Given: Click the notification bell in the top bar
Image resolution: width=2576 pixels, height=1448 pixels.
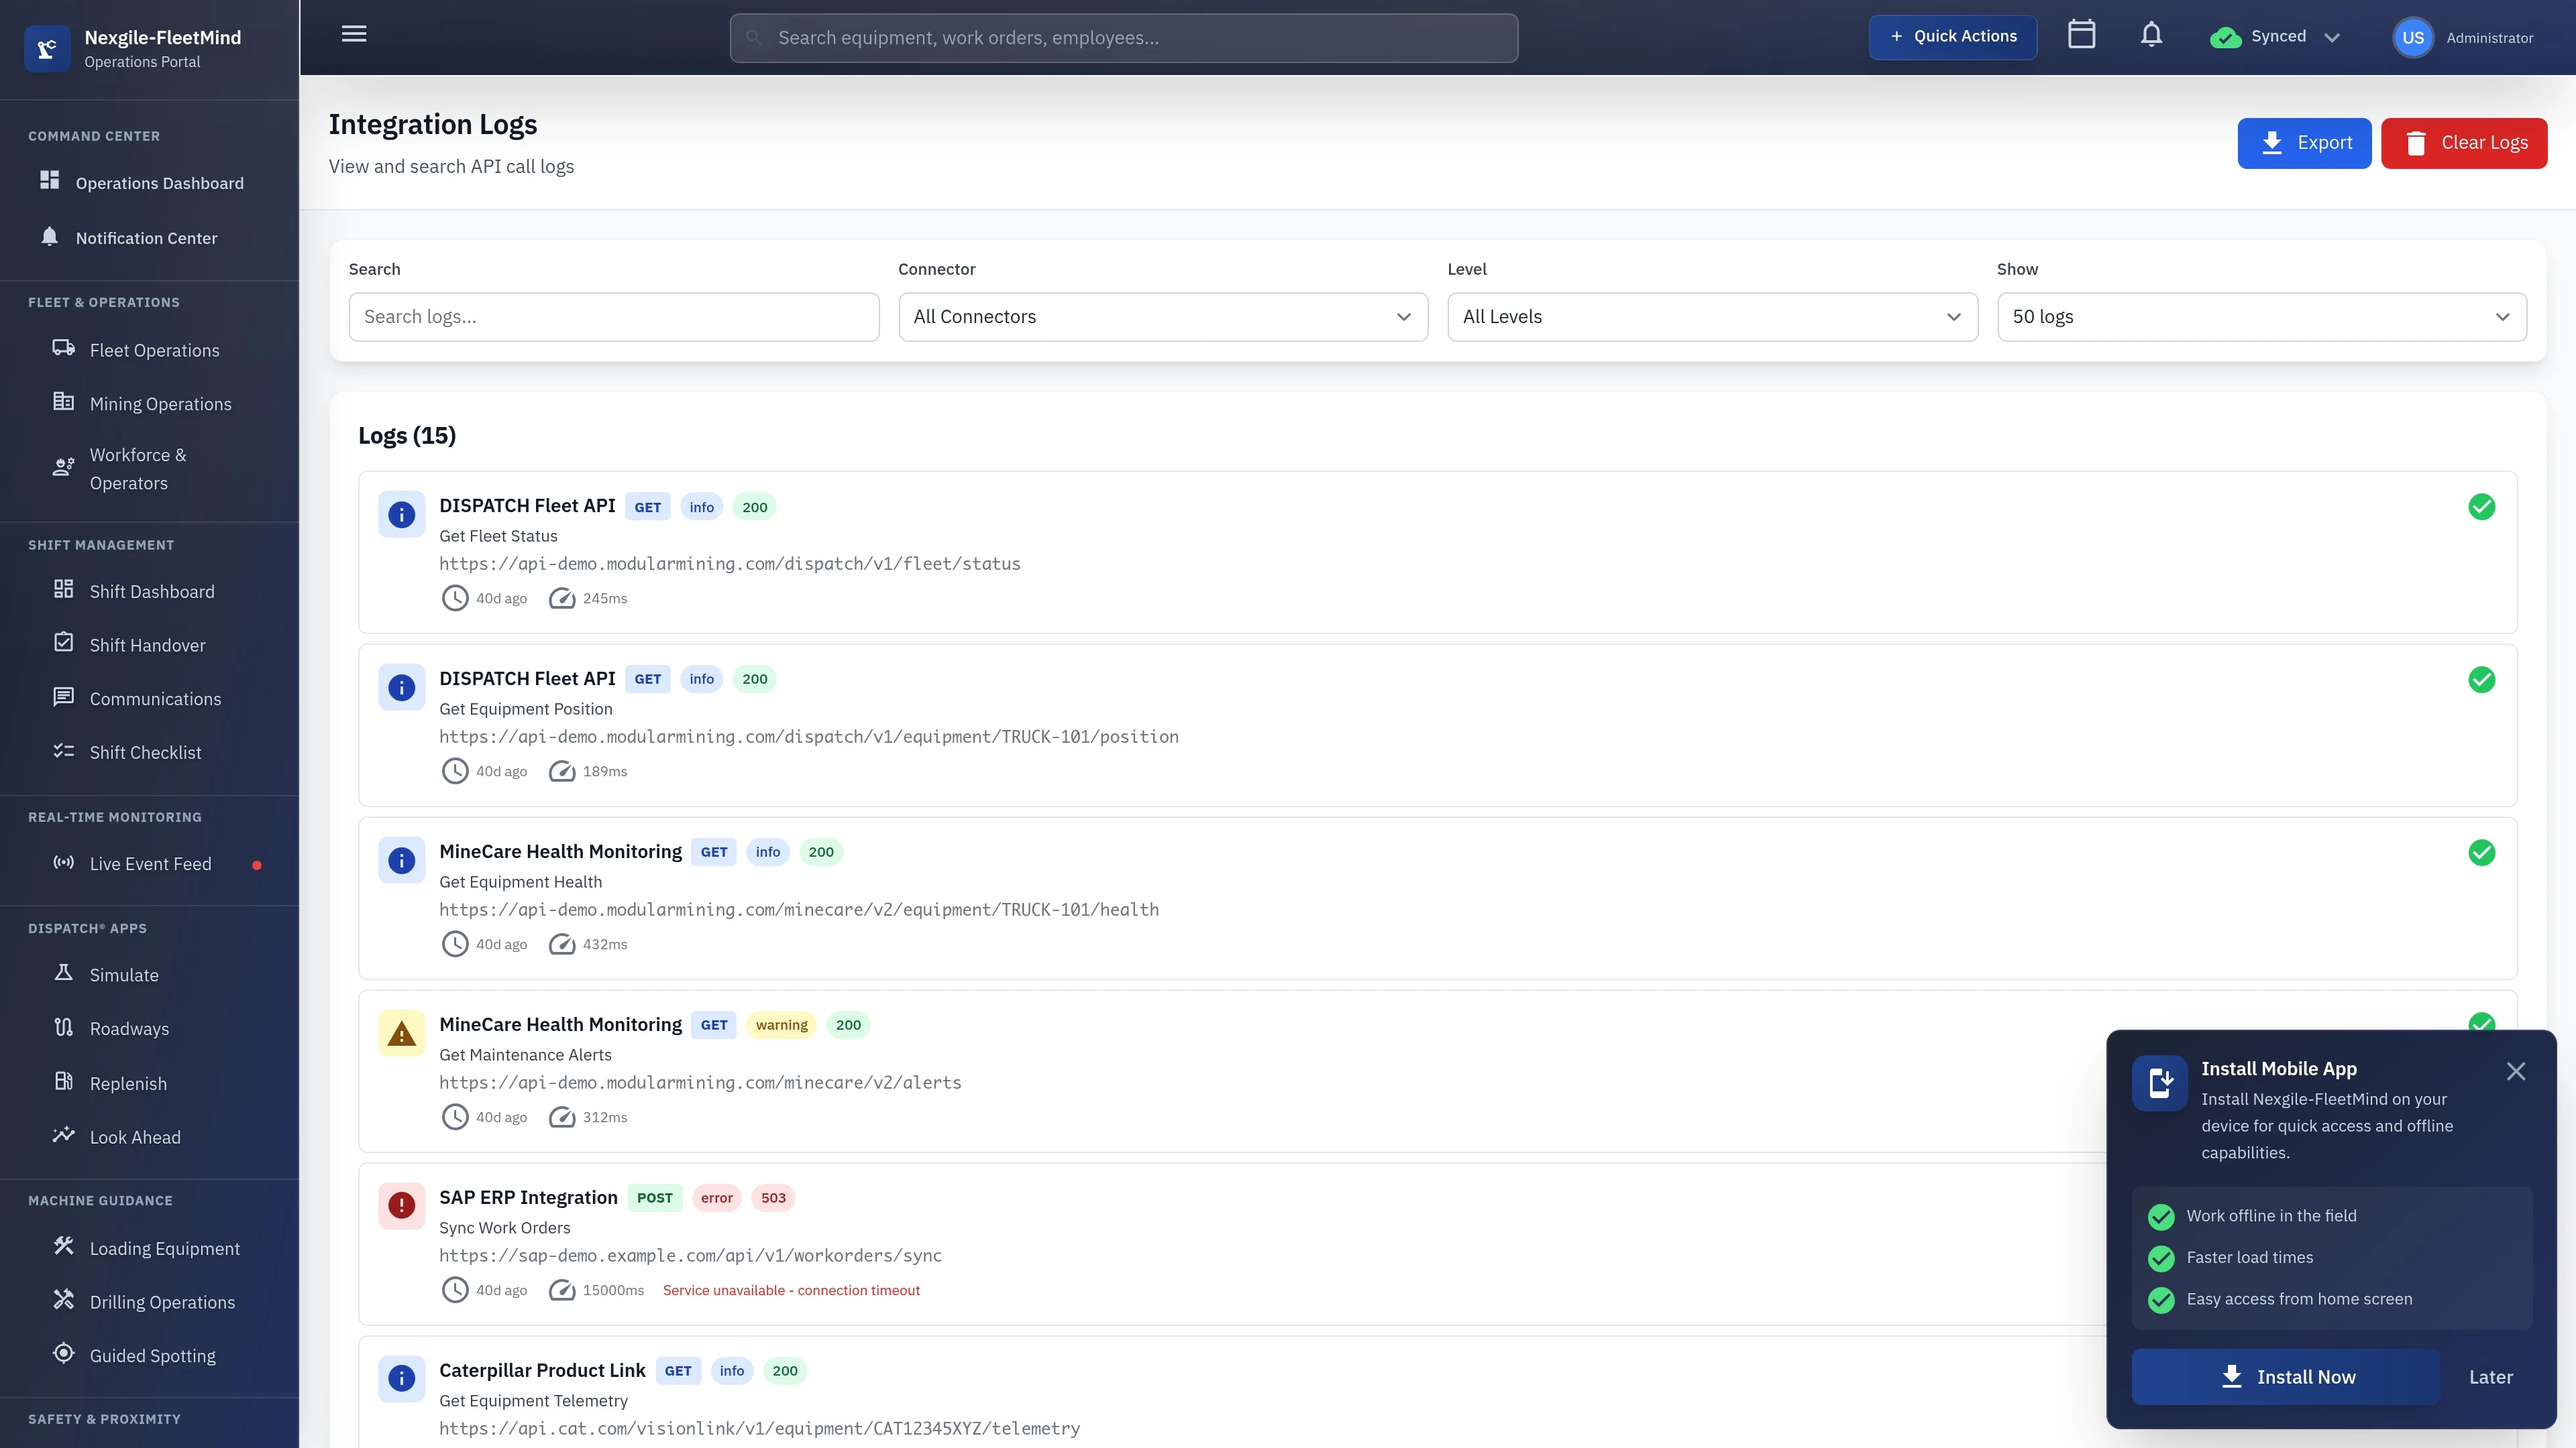Looking at the screenshot, I should point(2151,36).
